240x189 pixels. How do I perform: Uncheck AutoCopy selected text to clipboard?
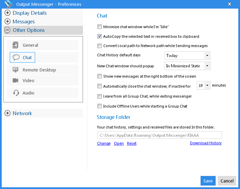(x=99, y=36)
